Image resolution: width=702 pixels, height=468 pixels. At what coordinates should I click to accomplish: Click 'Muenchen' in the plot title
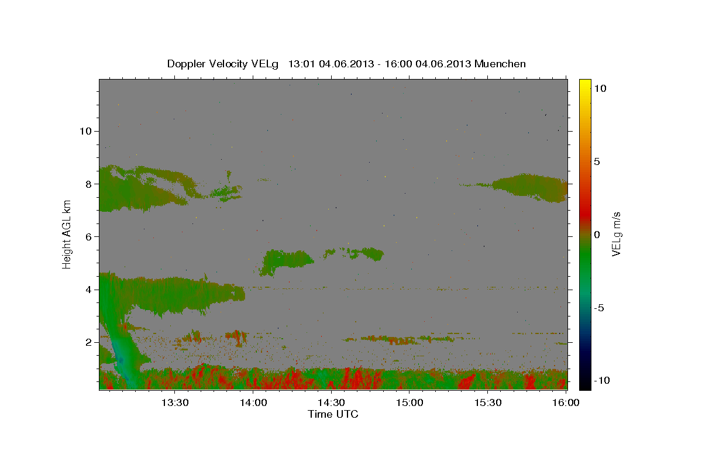tap(500, 64)
